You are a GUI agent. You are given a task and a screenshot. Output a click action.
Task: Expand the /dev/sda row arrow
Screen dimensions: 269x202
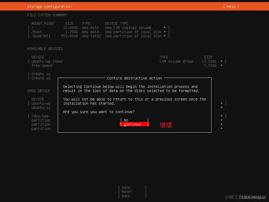pos(222,116)
